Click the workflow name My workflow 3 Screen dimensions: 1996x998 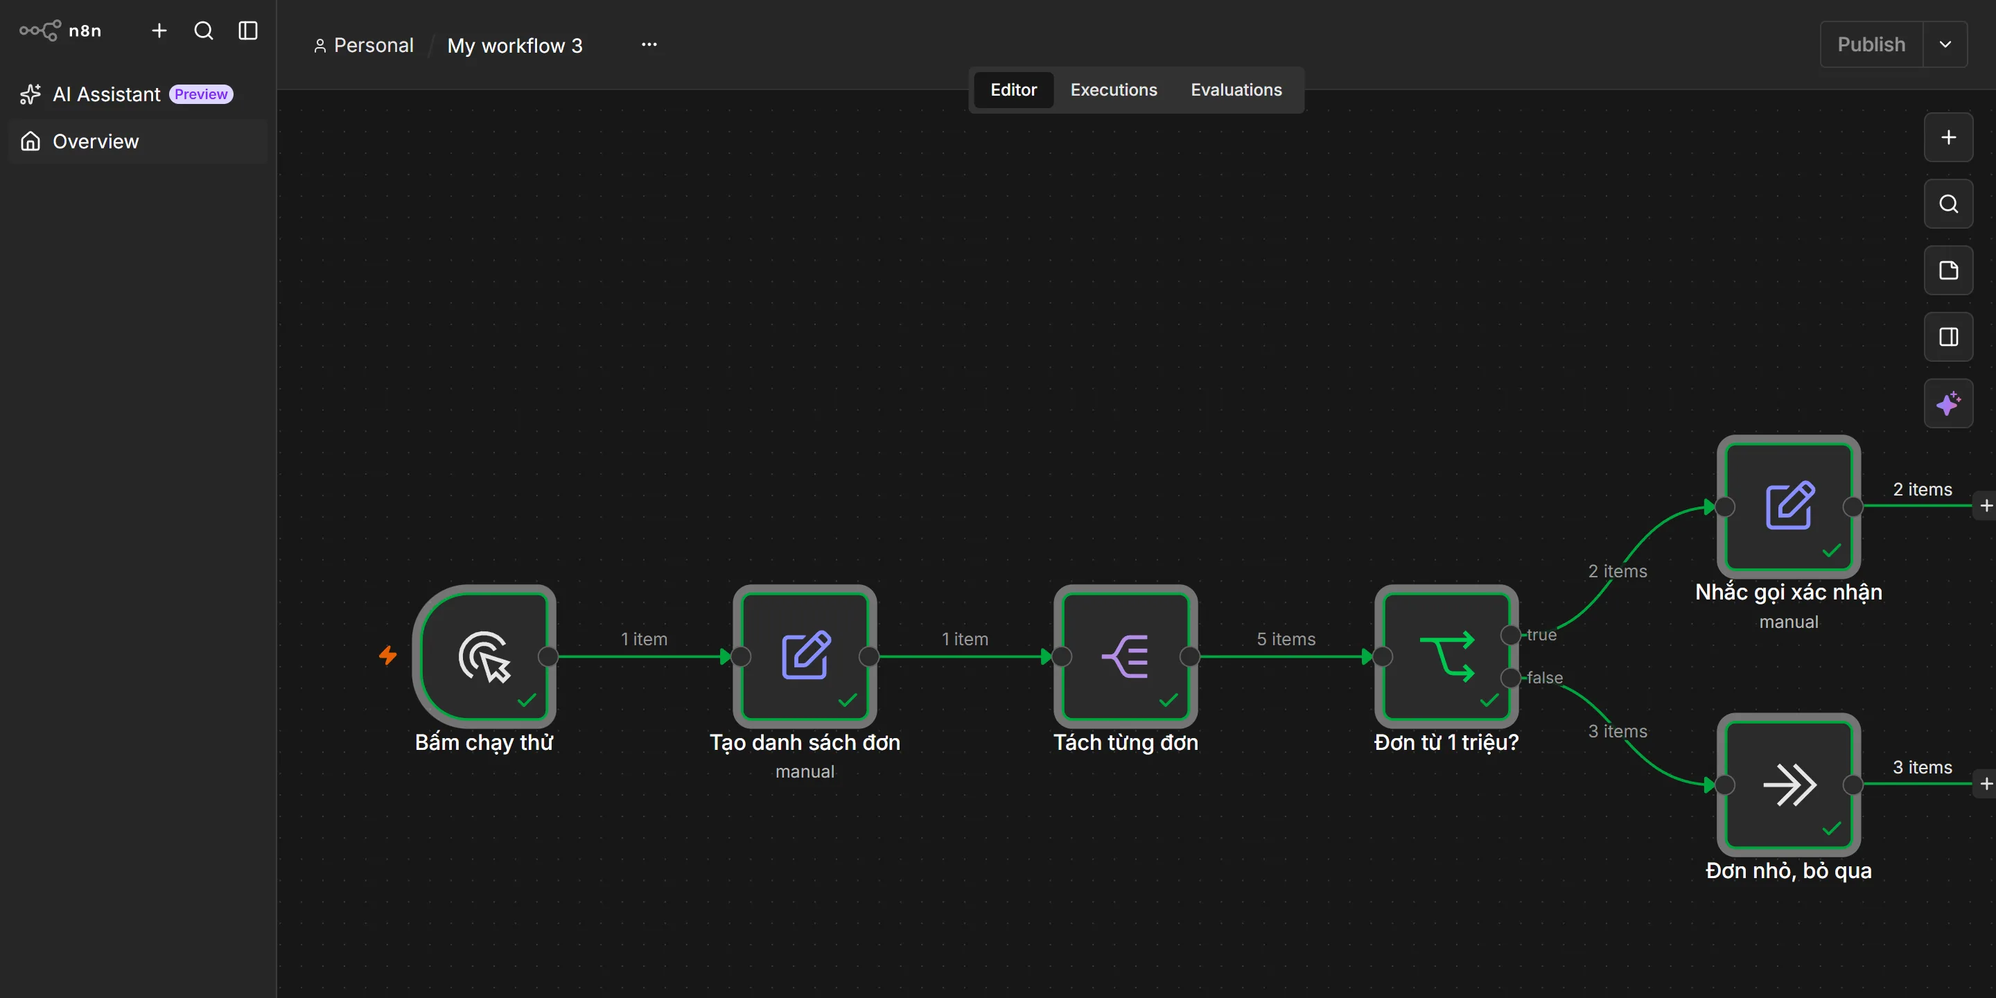[515, 46]
